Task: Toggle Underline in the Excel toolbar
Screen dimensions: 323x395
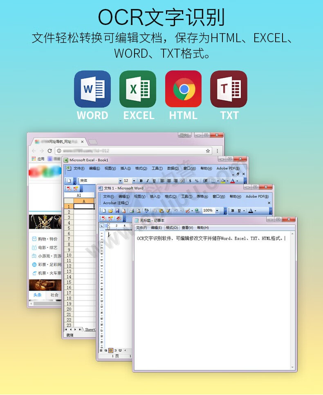Action: click(x=154, y=181)
